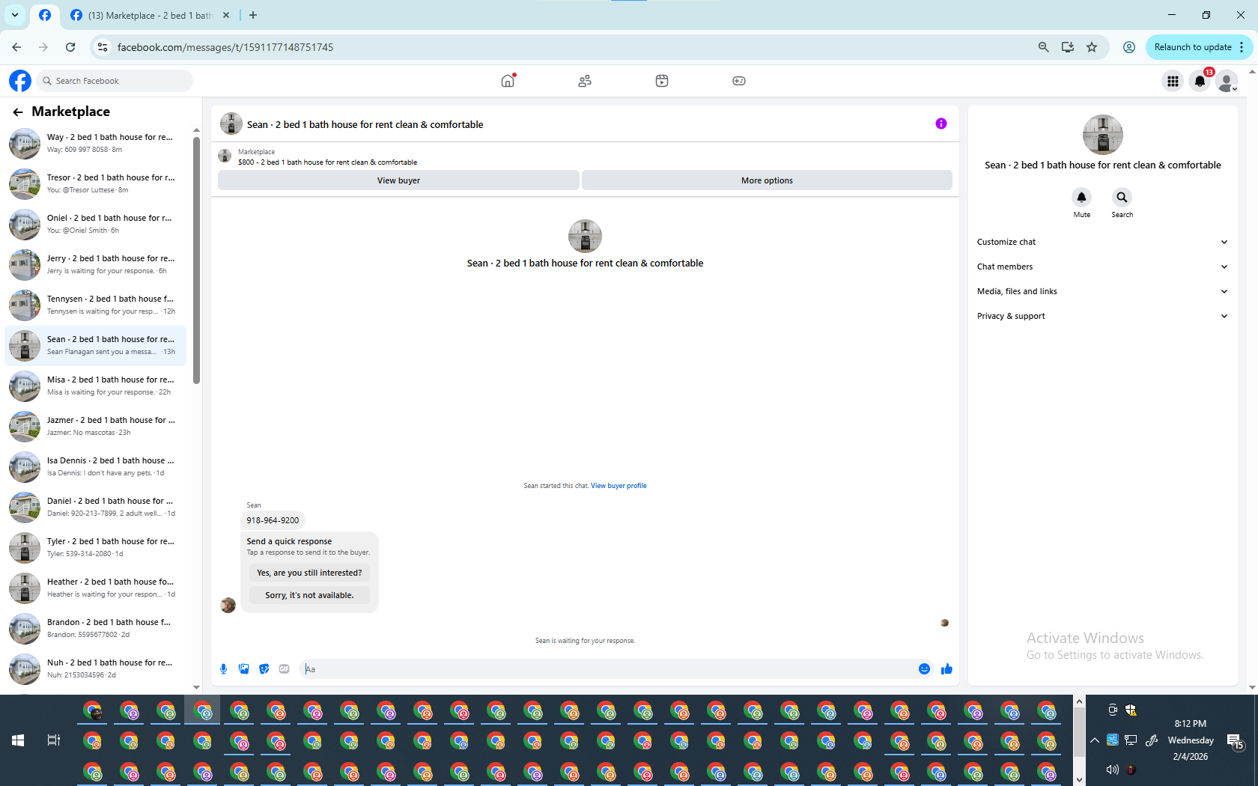Open the Facebook Home icon
Viewport: 1258px width, 786px height.
508,81
